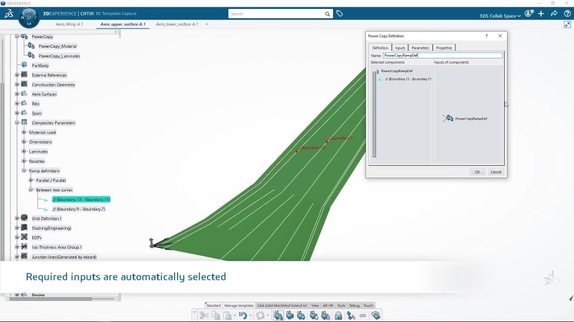Click the chain link icon in the bottom toolbar
The image size is (574, 322).
click(363, 315)
